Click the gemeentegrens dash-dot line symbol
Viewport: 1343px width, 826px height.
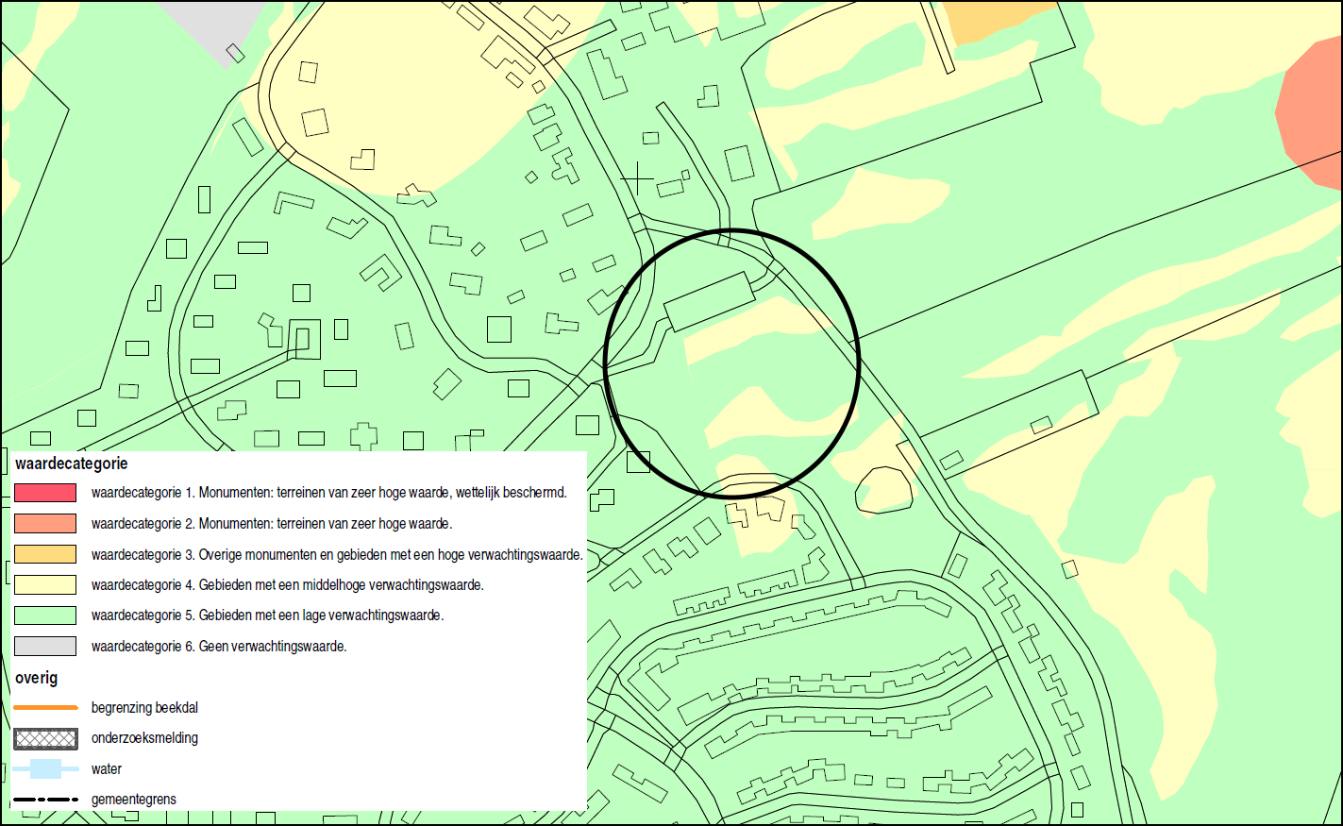tap(44, 800)
